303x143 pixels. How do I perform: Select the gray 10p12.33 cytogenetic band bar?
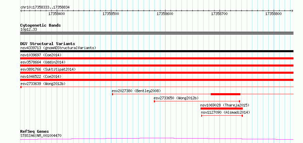click(157, 33)
